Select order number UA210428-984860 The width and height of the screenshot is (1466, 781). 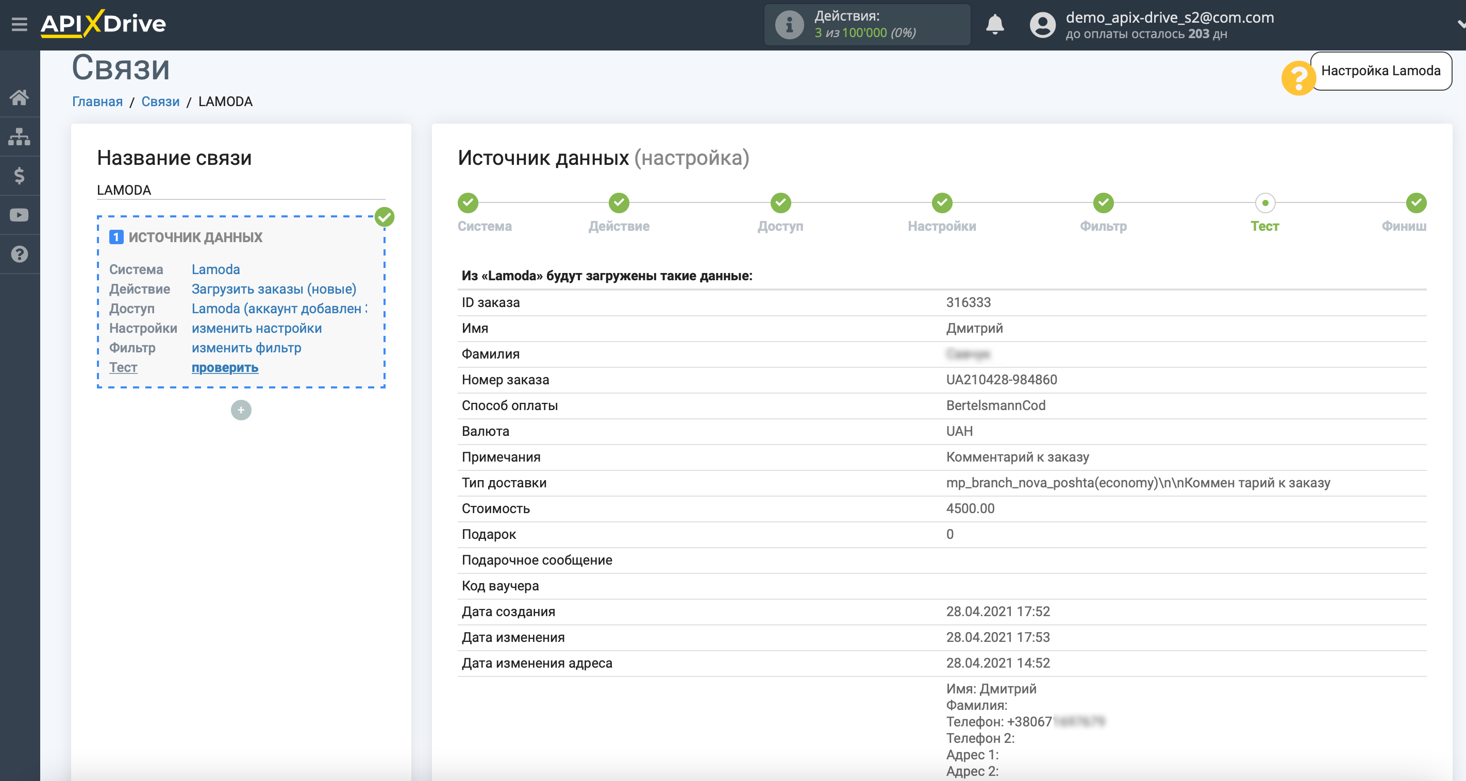(1002, 380)
